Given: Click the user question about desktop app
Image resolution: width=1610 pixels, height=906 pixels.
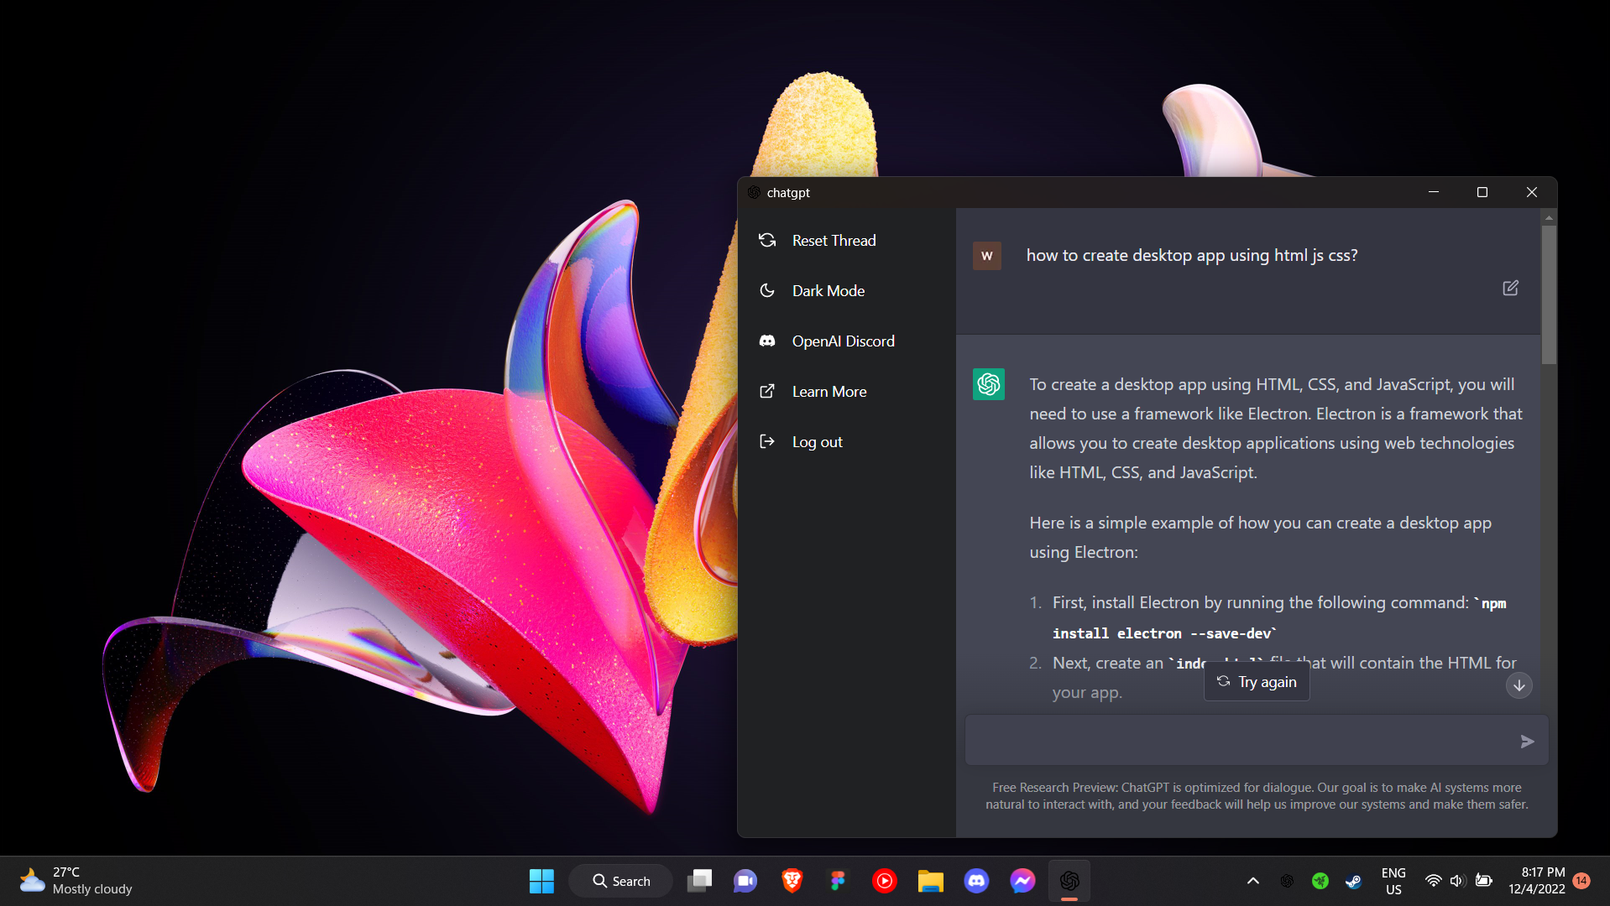Looking at the screenshot, I should (1192, 255).
